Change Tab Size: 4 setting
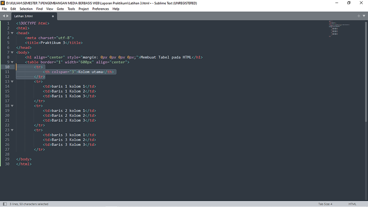368x207 pixels. click(325, 204)
